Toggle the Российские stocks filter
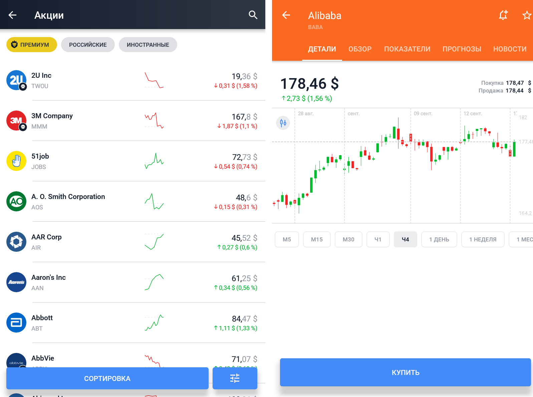The width and height of the screenshot is (533, 397). coord(88,45)
